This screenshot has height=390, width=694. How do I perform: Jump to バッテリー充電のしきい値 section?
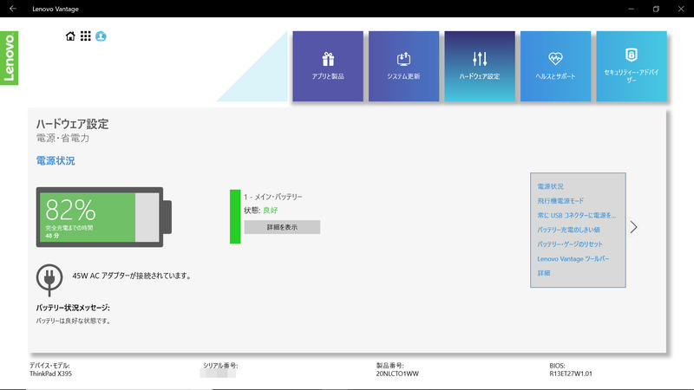(x=568, y=230)
